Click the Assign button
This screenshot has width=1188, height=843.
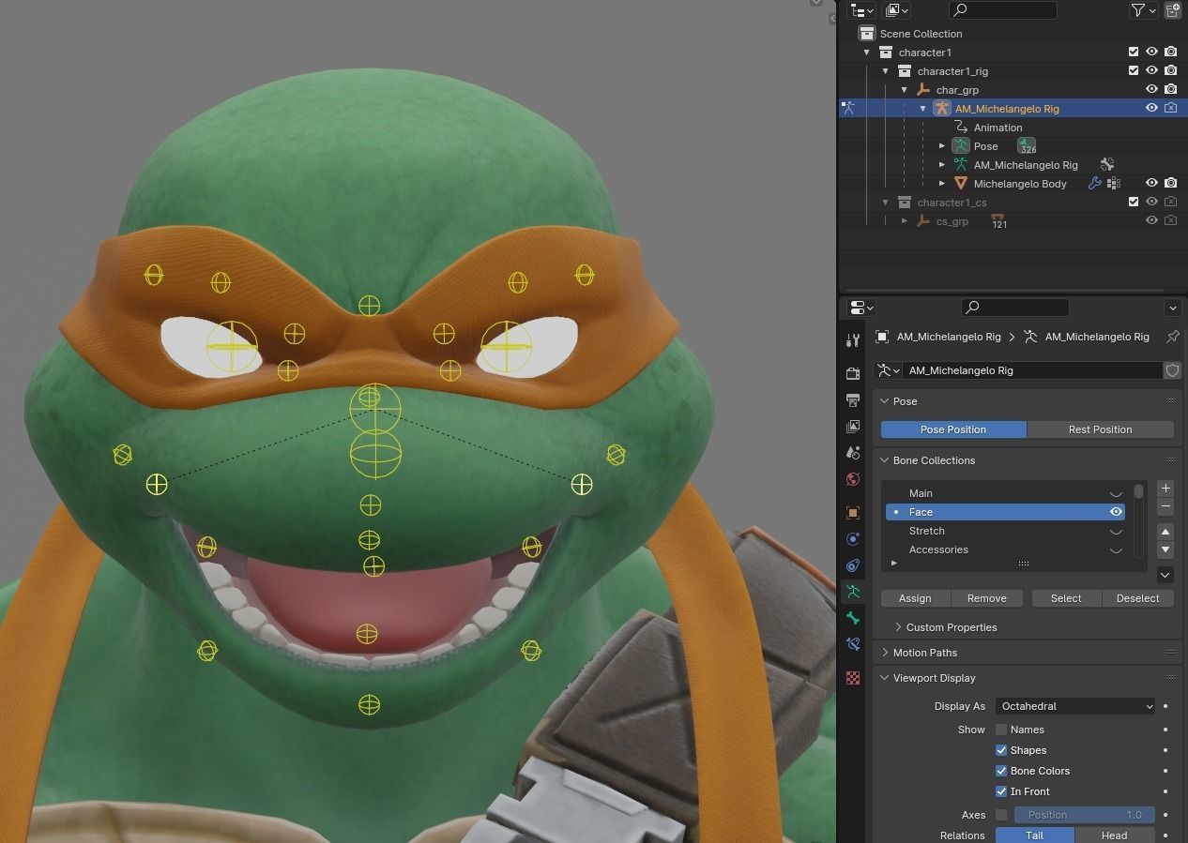pos(915,598)
